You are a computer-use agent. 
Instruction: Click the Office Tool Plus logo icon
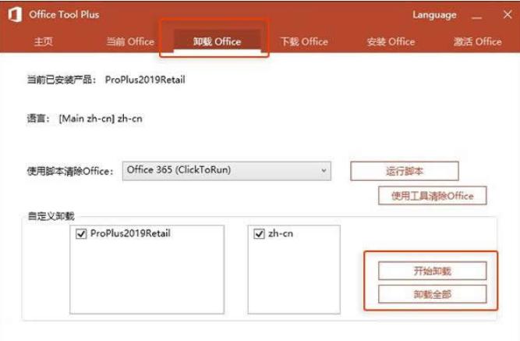coord(15,15)
